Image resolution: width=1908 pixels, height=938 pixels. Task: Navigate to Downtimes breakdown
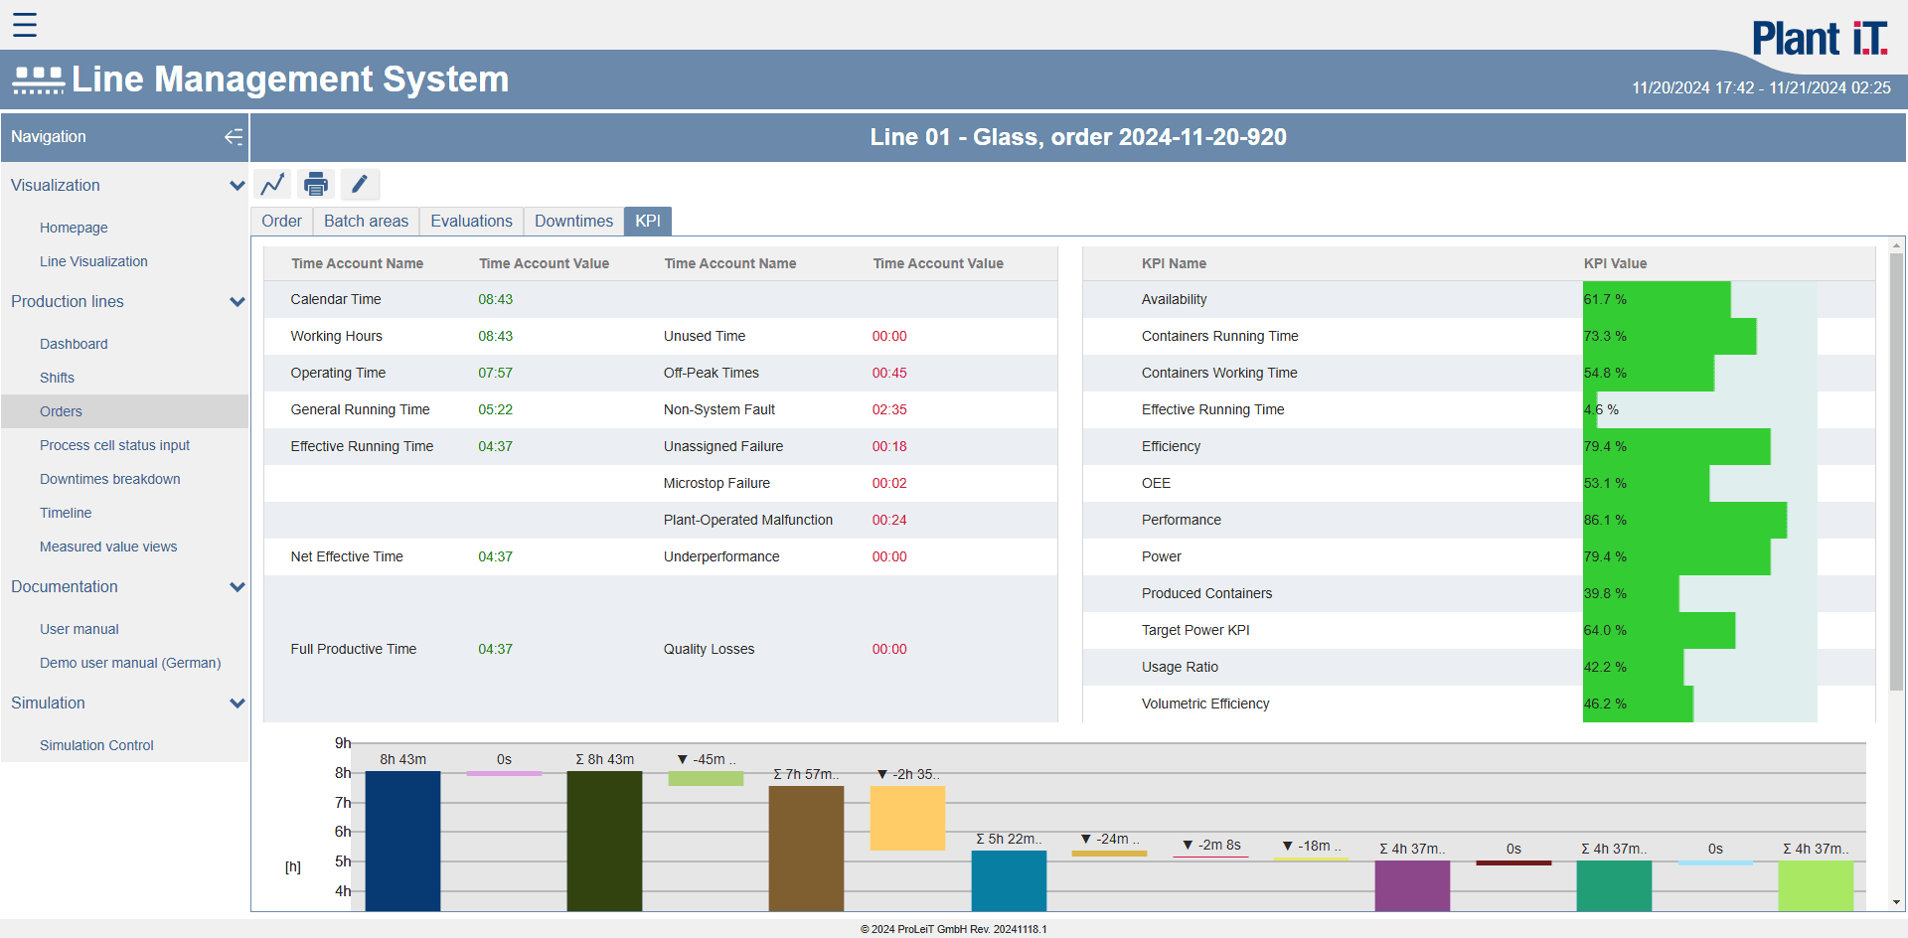[x=109, y=478]
